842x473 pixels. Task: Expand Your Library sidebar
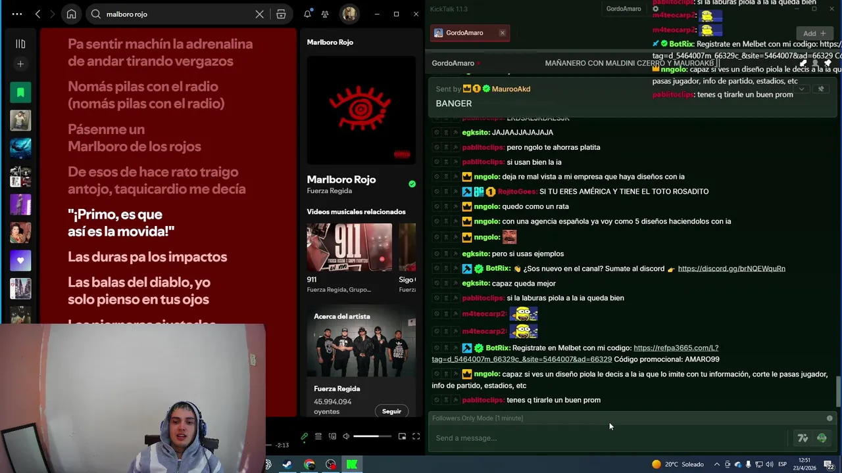[x=20, y=44]
